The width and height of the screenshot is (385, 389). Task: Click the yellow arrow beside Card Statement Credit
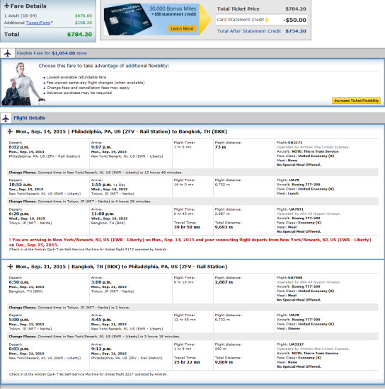[x=267, y=20]
